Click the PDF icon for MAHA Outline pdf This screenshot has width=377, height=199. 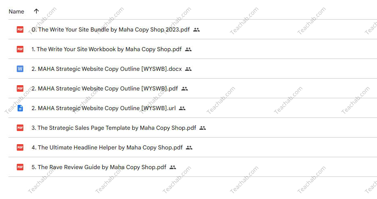(20, 88)
